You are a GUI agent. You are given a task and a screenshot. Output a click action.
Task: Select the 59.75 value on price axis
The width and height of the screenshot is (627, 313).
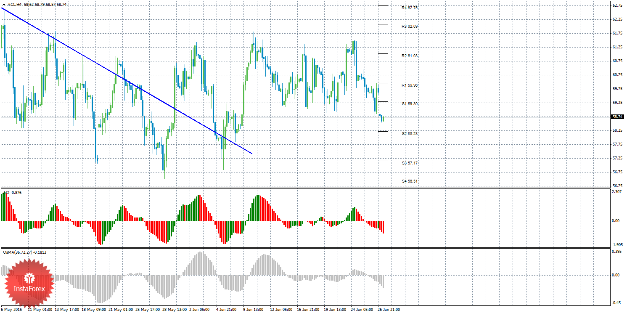pos(617,89)
